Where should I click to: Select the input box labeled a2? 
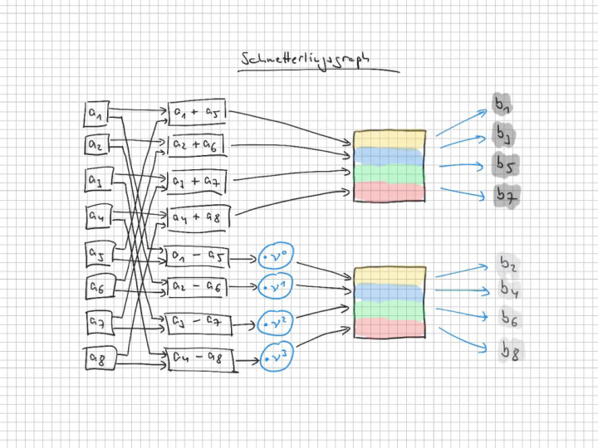[x=97, y=144]
